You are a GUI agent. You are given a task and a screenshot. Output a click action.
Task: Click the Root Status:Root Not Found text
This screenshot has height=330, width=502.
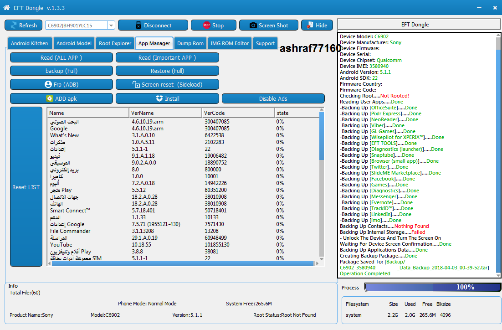coord(285,315)
